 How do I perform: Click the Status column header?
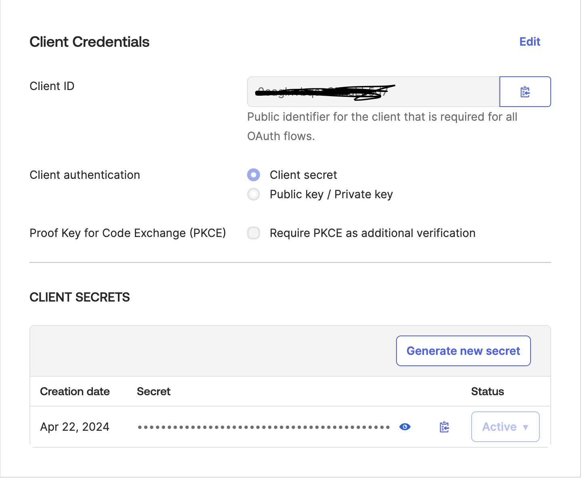pos(487,391)
